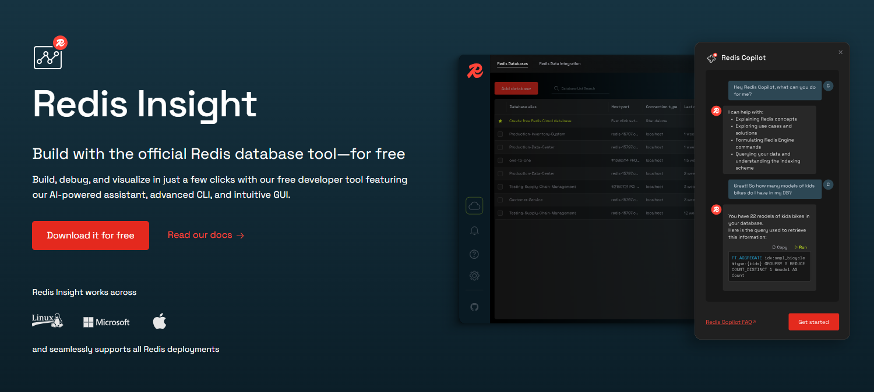
Task: Click the Download it for free button
Action: 90,236
